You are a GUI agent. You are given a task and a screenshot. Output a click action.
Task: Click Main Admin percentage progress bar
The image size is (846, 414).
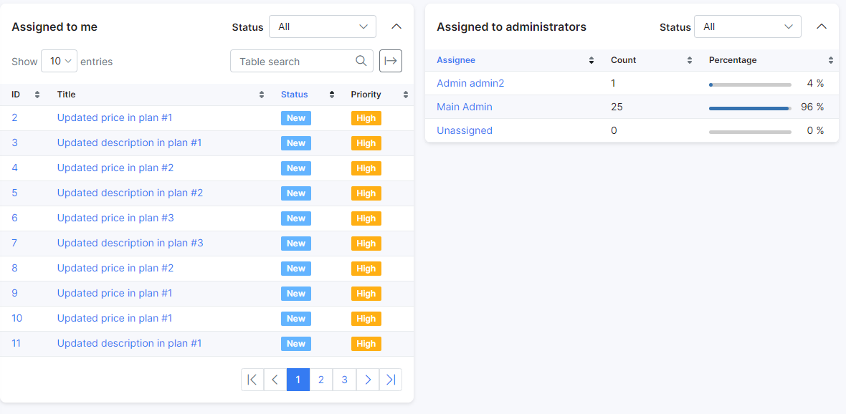[749, 108]
